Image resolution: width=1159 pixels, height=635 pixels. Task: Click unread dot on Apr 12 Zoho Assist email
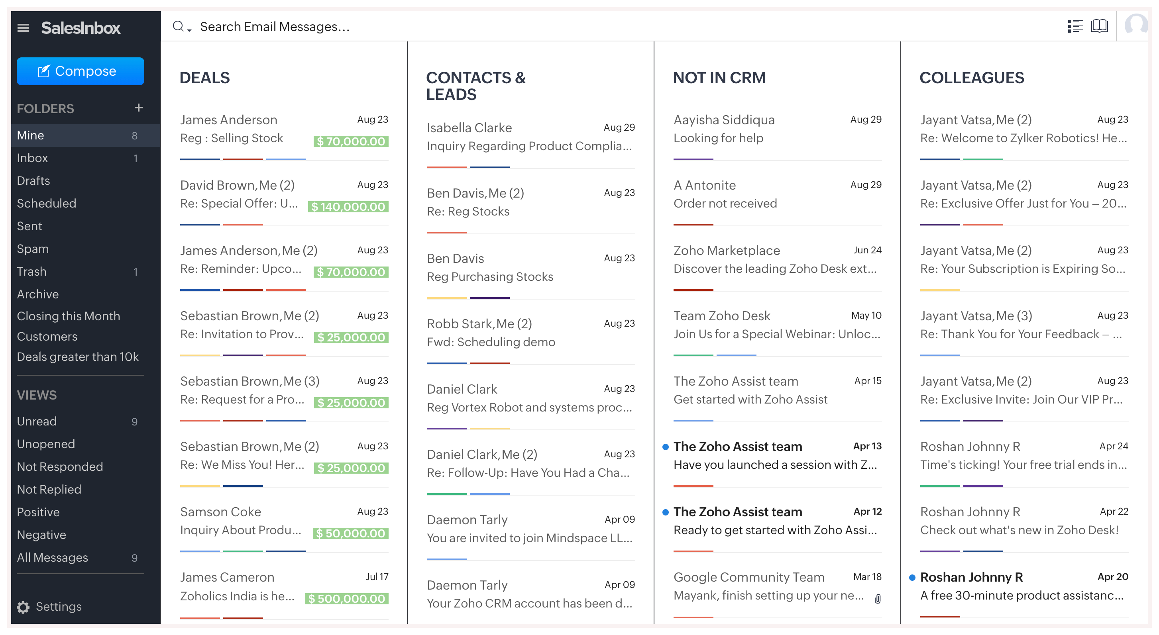pos(666,512)
